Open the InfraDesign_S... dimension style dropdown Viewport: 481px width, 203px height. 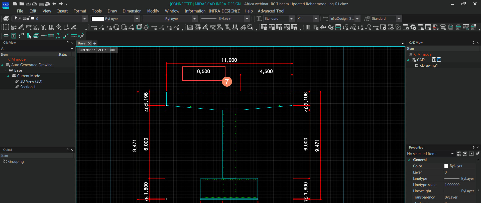point(357,18)
